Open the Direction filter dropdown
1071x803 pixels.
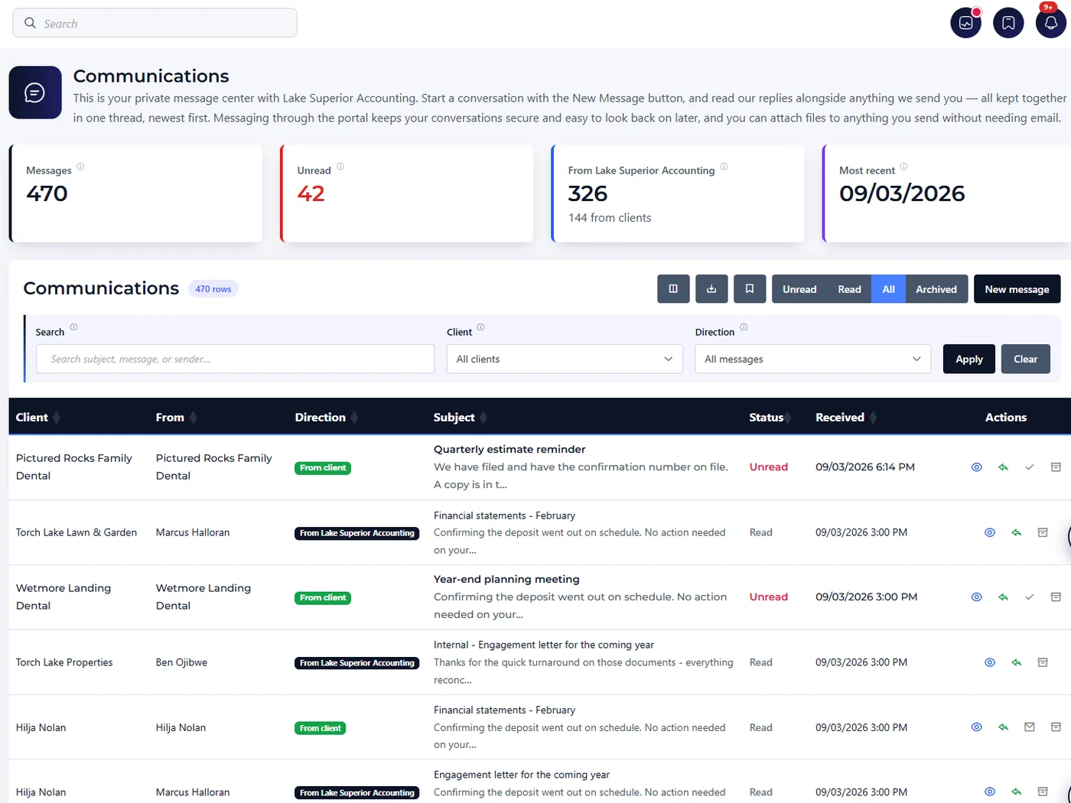click(812, 359)
